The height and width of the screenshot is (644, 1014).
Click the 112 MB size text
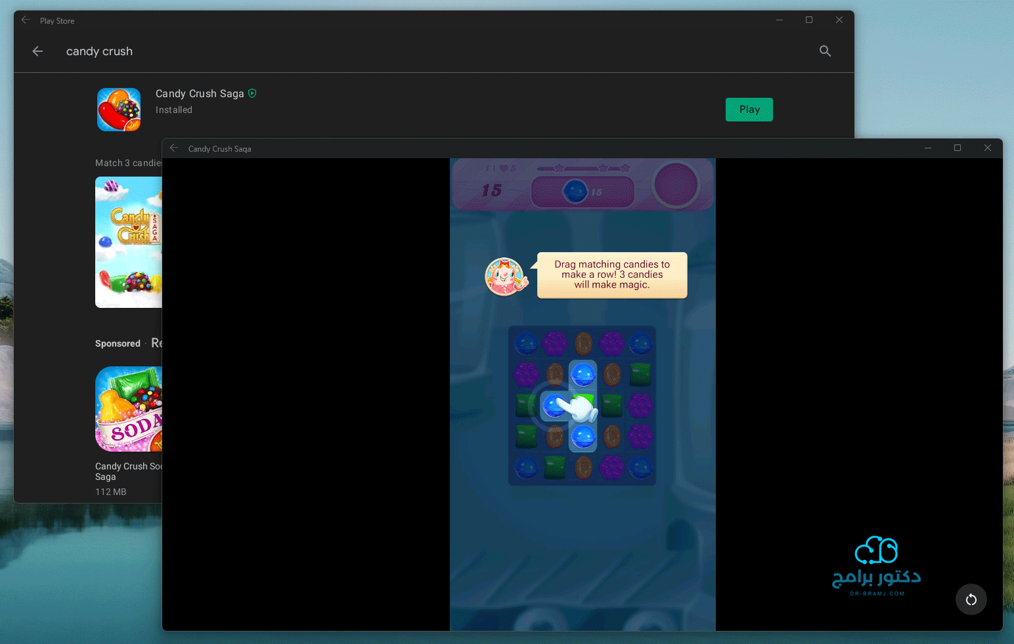click(111, 492)
